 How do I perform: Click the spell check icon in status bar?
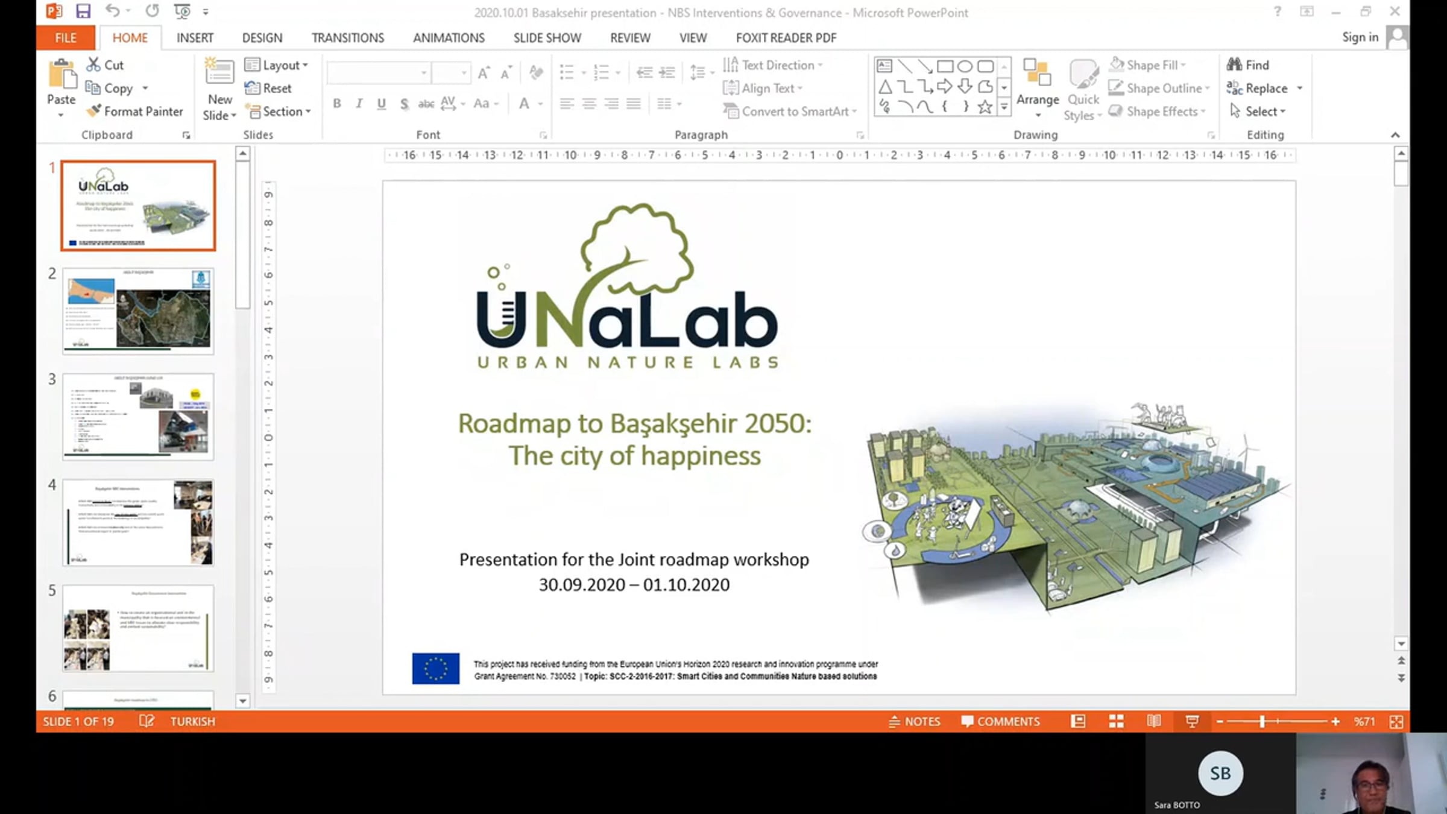(147, 721)
